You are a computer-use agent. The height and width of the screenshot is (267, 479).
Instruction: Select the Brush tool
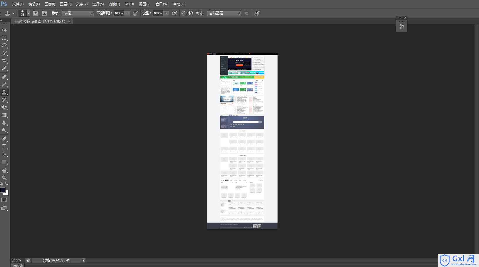tap(4, 85)
